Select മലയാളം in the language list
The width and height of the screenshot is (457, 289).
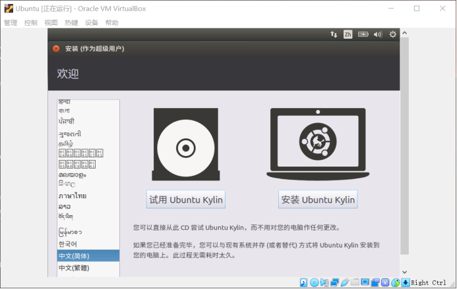point(88,174)
